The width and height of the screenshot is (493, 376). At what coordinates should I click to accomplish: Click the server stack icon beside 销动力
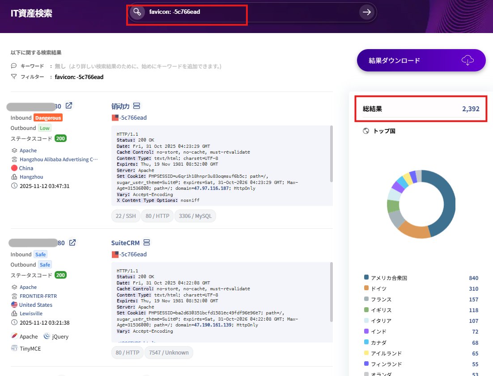(x=137, y=106)
